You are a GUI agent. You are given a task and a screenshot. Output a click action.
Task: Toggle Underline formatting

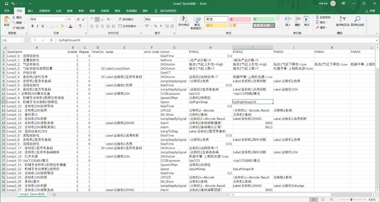pos(43,26)
